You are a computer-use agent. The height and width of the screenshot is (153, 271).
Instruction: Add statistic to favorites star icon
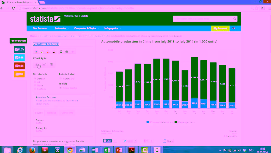coord(73,52)
